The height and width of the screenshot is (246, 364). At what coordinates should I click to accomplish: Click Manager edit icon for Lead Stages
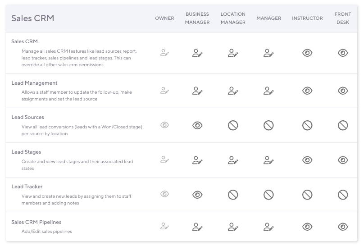pyautogui.click(x=268, y=160)
